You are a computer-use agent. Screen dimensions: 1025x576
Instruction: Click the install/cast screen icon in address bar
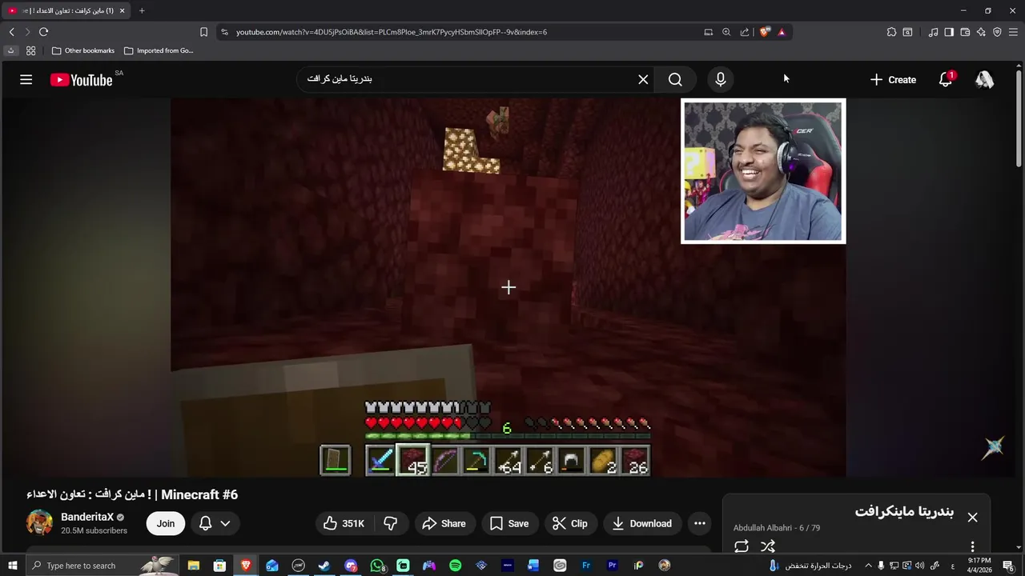(708, 32)
